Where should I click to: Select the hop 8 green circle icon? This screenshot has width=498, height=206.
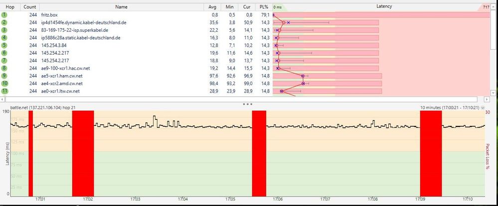tap(4, 68)
